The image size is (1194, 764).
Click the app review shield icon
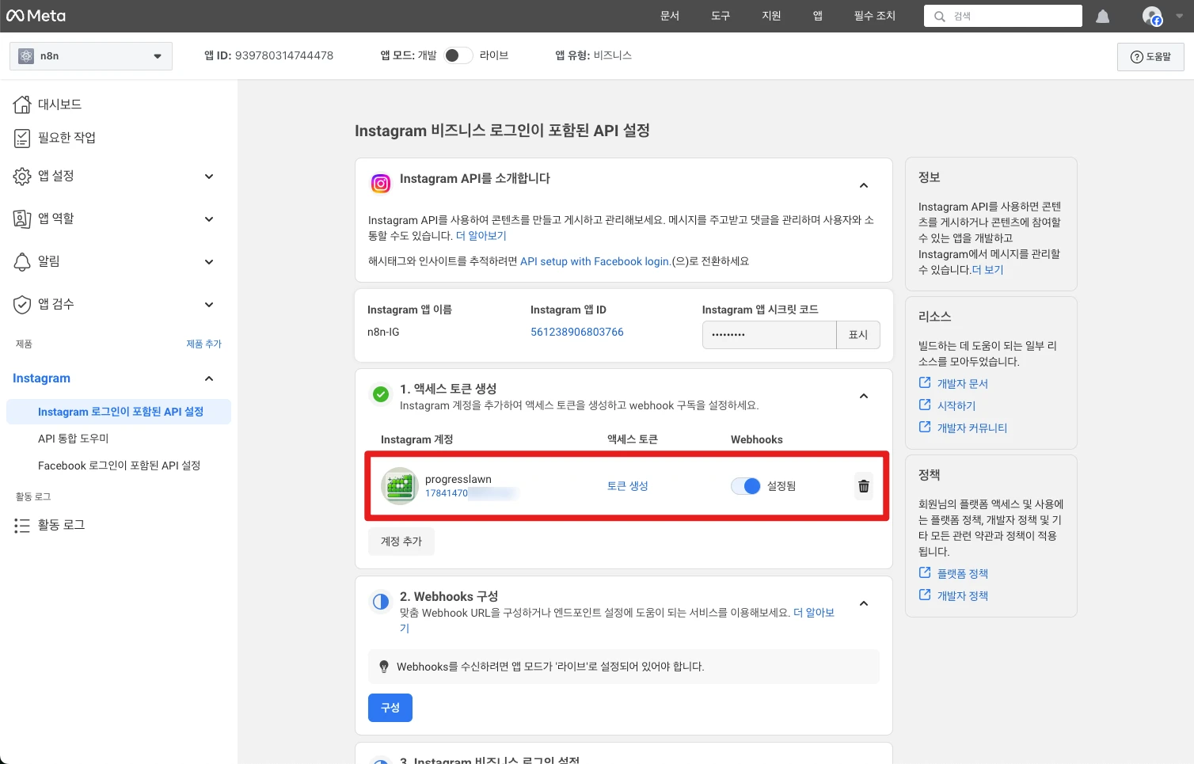(22, 305)
